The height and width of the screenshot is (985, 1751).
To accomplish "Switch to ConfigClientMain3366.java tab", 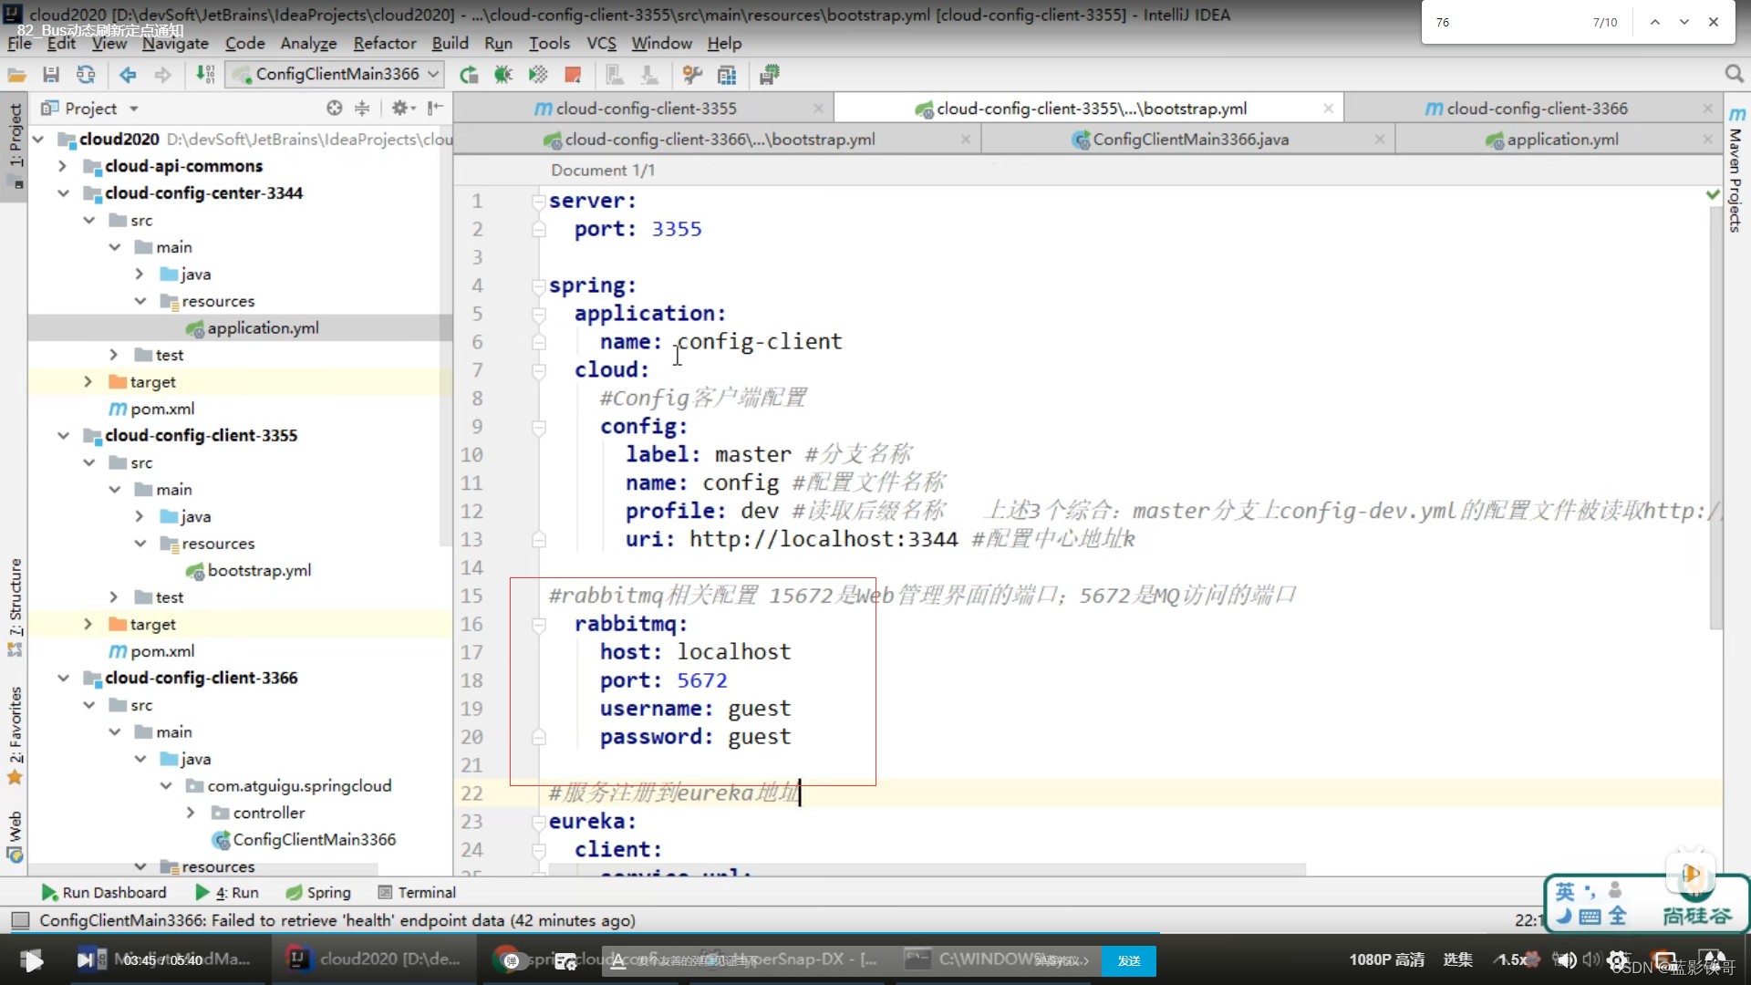I will click(1190, 140).
